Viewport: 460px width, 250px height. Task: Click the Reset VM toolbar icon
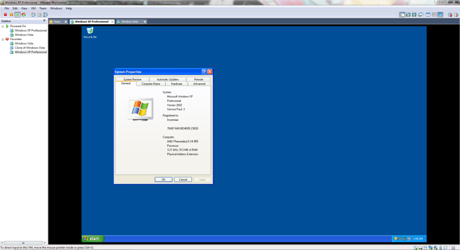coord(23,15)
